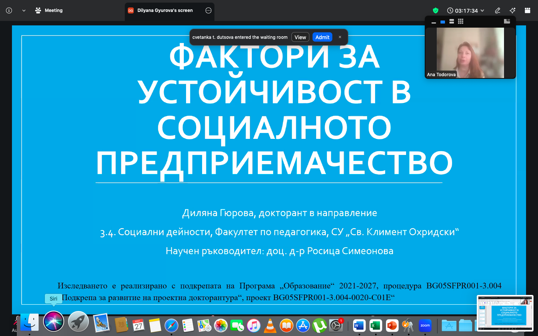Open the meeting info icon

[x=9, y=10]
